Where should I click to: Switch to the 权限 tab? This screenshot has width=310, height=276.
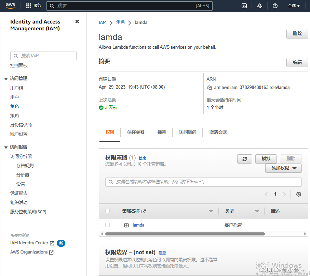(110, 132)
